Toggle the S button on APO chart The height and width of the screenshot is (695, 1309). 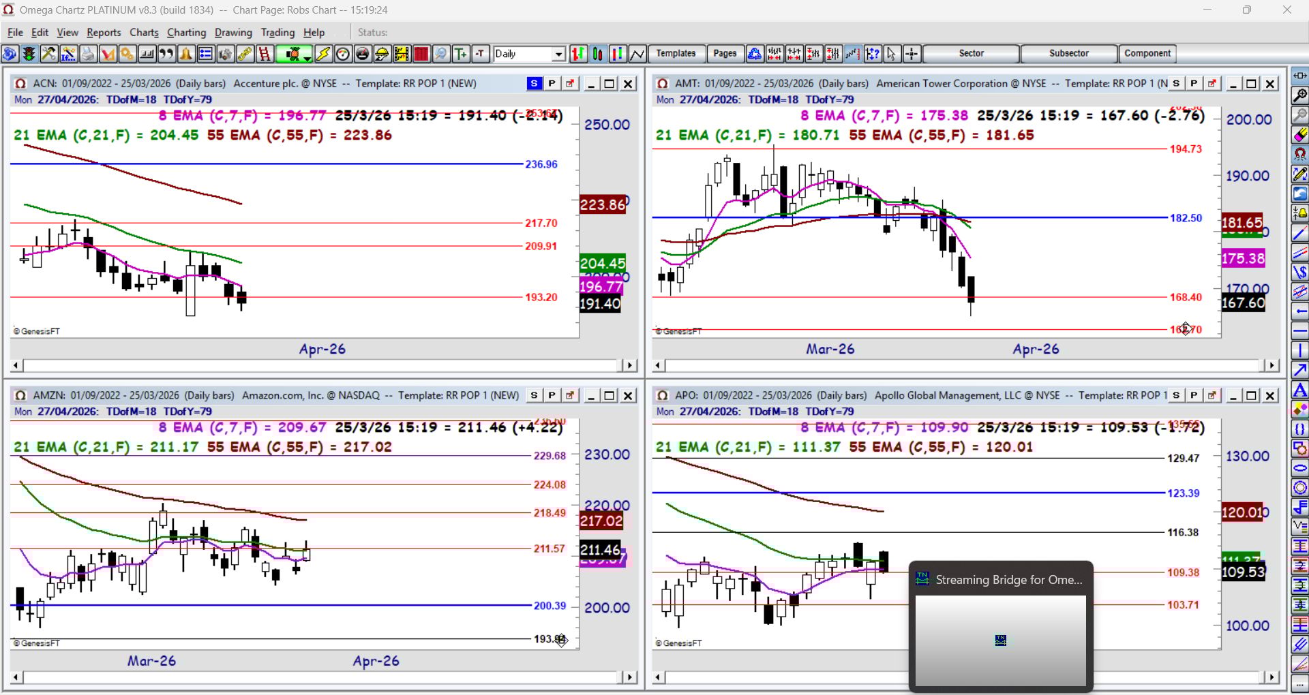pos(1176,395)
